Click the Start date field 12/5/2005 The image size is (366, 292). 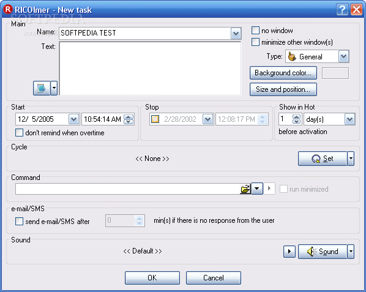point(42,119)
